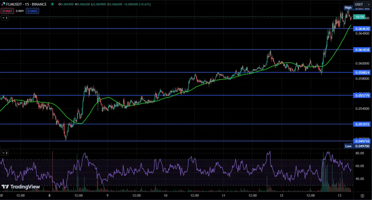This screenshot has width=372, height=200.
Task: Click the green 10:59 countdown price label
Action: coord(360,17)
